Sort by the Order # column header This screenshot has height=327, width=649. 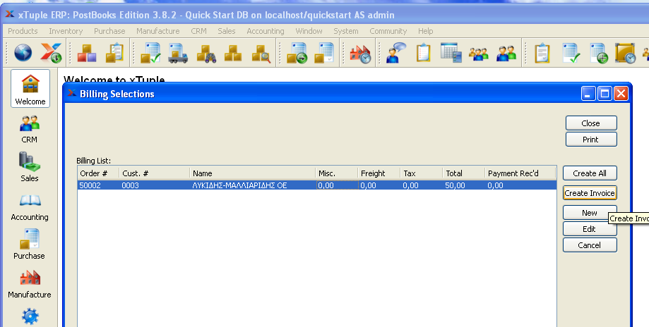[x=98, y=173]
